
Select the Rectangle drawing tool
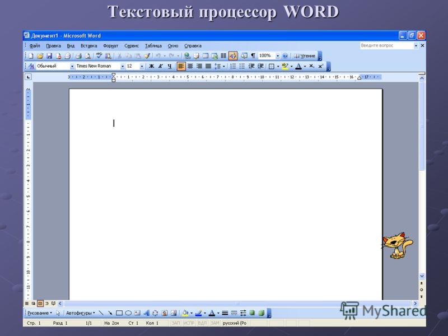119,313
